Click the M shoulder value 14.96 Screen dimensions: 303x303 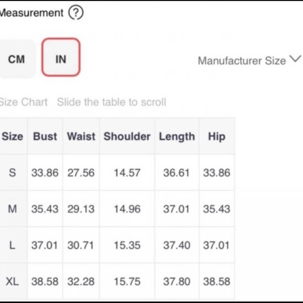click(127, 209)
